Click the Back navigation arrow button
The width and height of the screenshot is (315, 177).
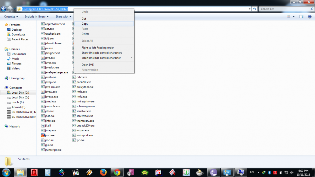pyautogui.click(x=4, y=9)
